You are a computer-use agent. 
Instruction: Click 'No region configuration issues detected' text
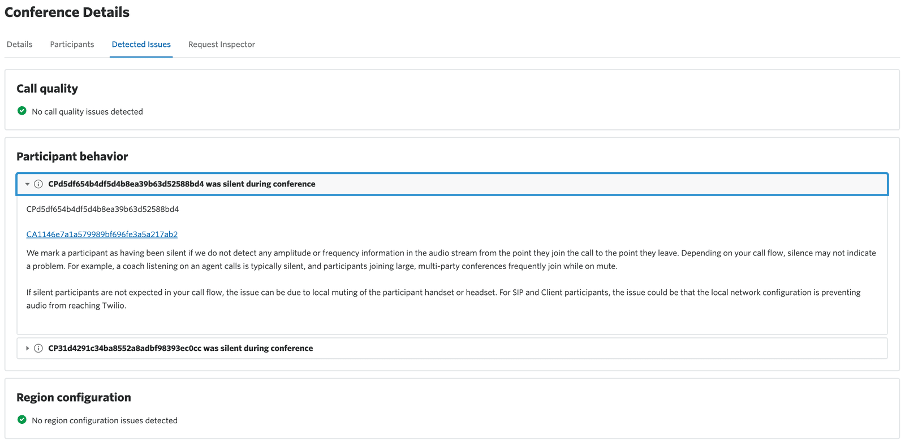(105, 421)
